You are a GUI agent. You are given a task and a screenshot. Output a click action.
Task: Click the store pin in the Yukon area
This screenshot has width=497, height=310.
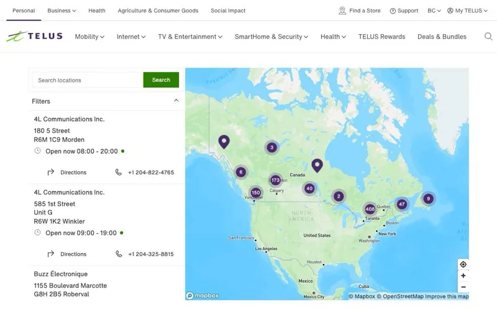click(224, 142)
